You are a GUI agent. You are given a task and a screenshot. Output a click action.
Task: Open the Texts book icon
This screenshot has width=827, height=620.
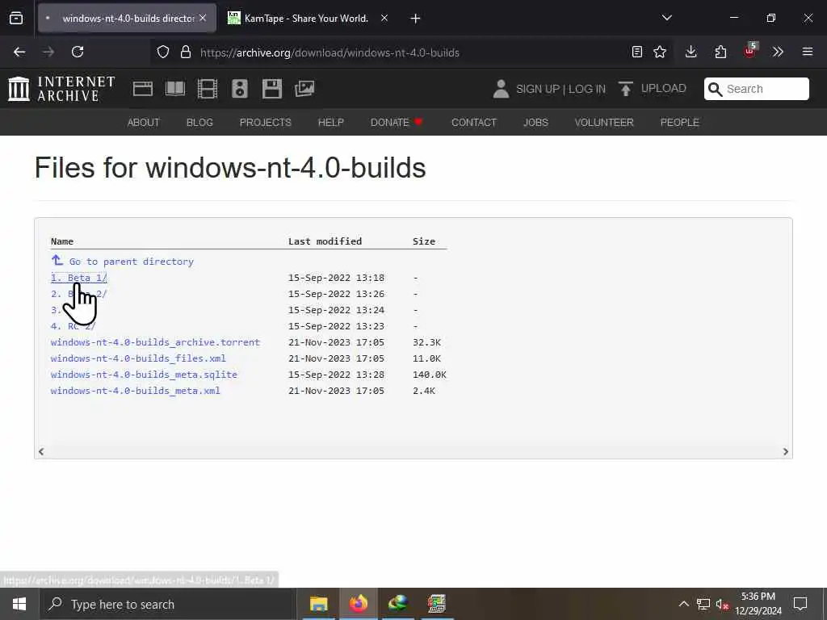pyautogui.click(x=175, y=89)
